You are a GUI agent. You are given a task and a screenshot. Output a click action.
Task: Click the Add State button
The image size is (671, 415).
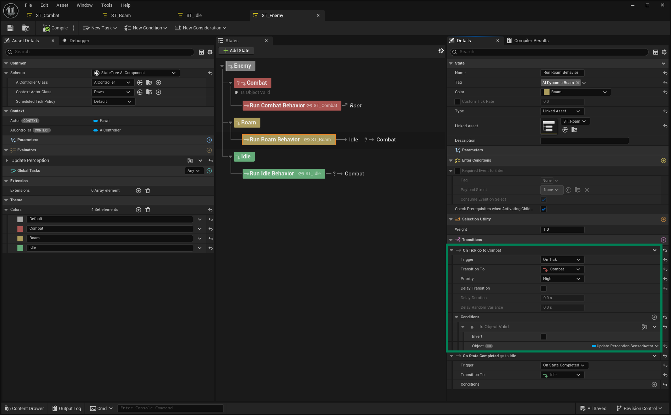pyautogui.click(x=236, y=51)
